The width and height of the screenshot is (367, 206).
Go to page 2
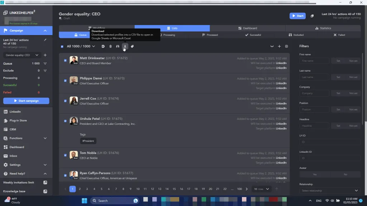coord(80,189)
